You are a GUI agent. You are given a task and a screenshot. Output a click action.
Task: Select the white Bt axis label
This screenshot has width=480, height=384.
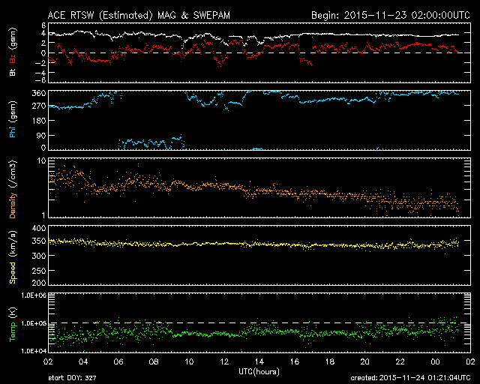(13, 72)
